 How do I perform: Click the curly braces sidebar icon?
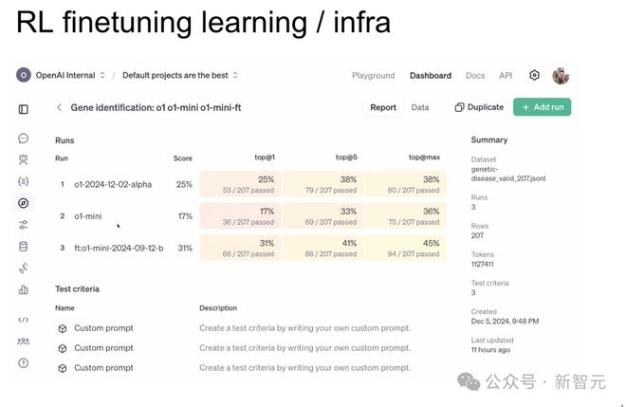pyautogui.click(x=24, y=180)
